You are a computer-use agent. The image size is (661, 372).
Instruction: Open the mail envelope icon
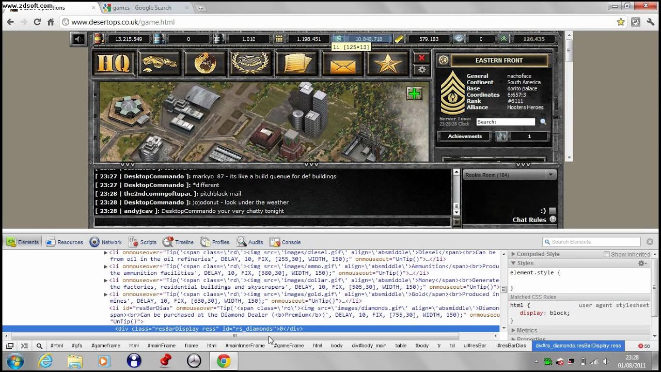(342, 64)
